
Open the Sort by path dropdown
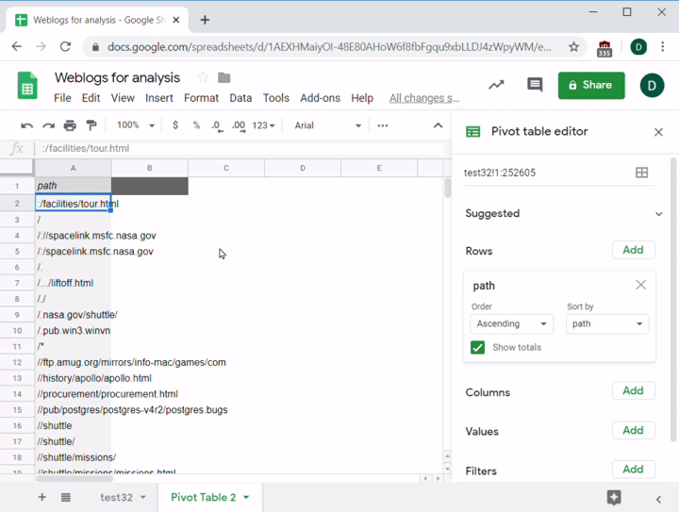tap(606, 323)
